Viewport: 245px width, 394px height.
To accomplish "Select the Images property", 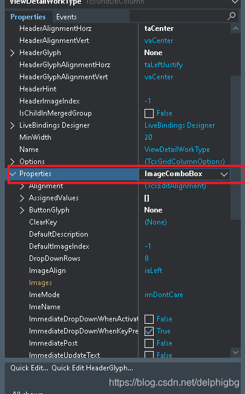I will 41,283.
